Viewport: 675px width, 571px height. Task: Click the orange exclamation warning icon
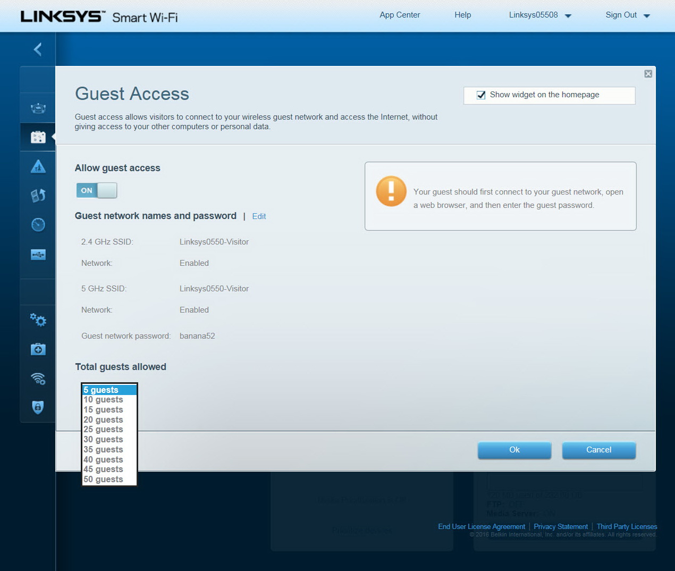(391, 191)
